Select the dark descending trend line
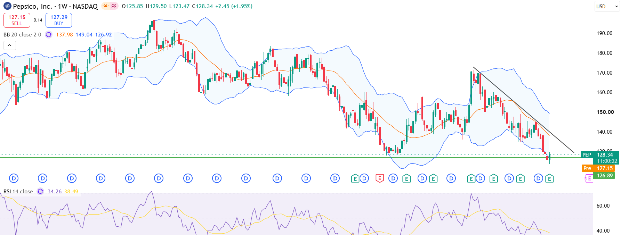Viewport: 621px width, 235px height. (x=523, y=110)
